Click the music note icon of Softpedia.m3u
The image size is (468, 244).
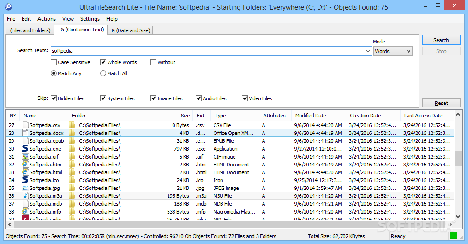(25, 195)
